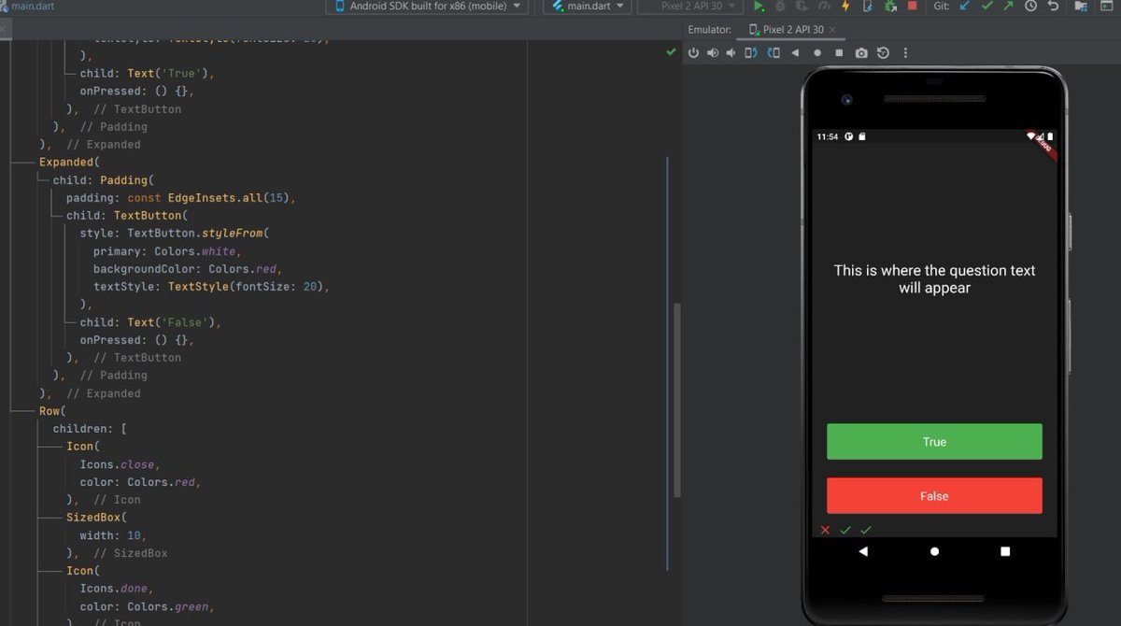Image resolution: width=1121 pixels, height=626 pixels.
Task: Click emulator toolbar overview square
Action: pyautogui.click(x=839, y=53)
